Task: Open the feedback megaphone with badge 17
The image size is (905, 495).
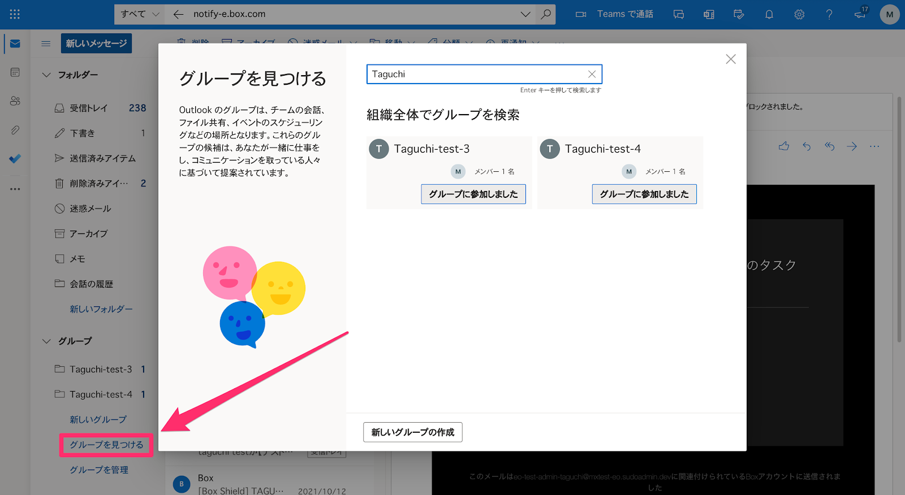Action: coord(860,14)
